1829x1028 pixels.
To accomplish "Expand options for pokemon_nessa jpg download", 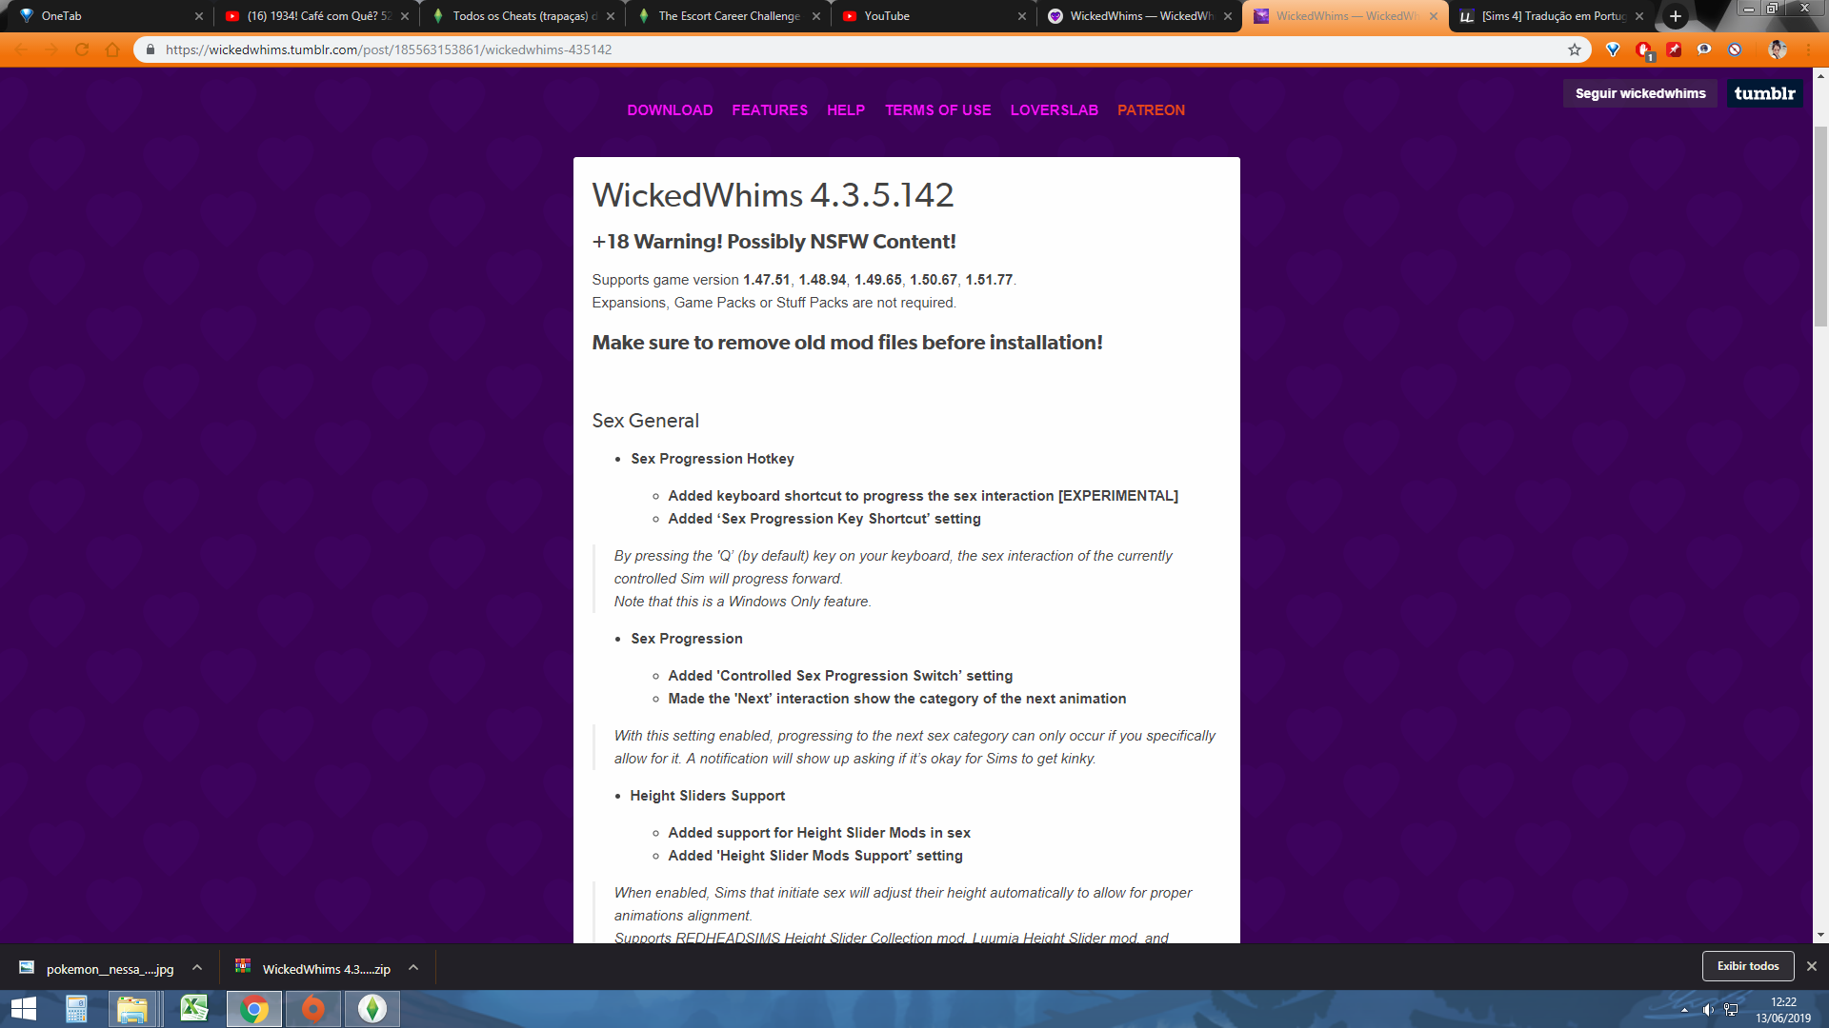I will coord(197,967).
